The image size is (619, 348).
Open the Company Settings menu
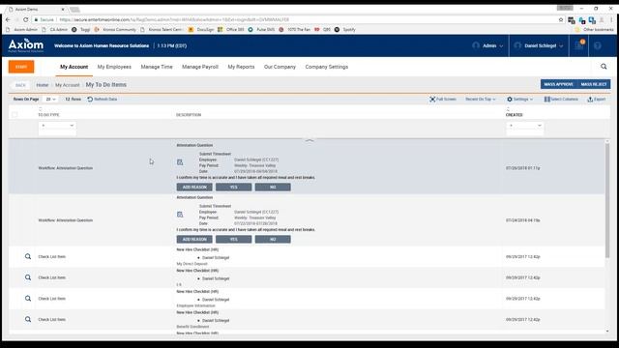[327, 67]
